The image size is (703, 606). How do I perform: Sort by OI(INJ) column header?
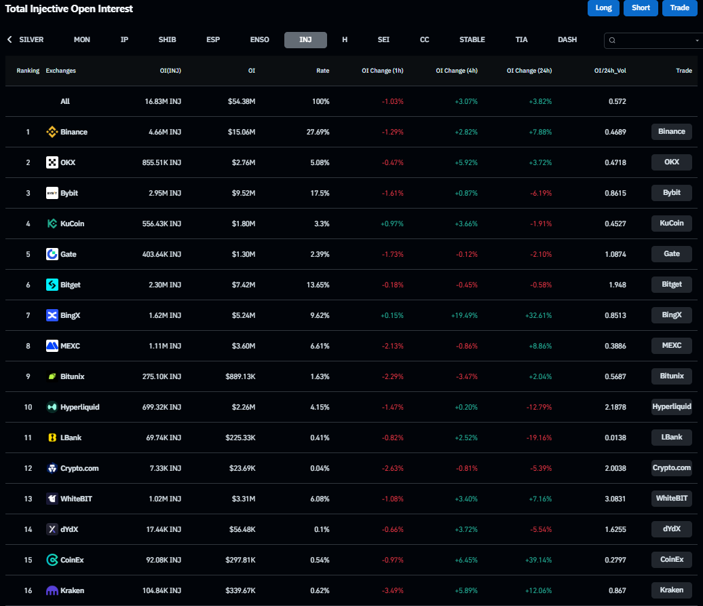pyautogui.click(x=170, y=71)
